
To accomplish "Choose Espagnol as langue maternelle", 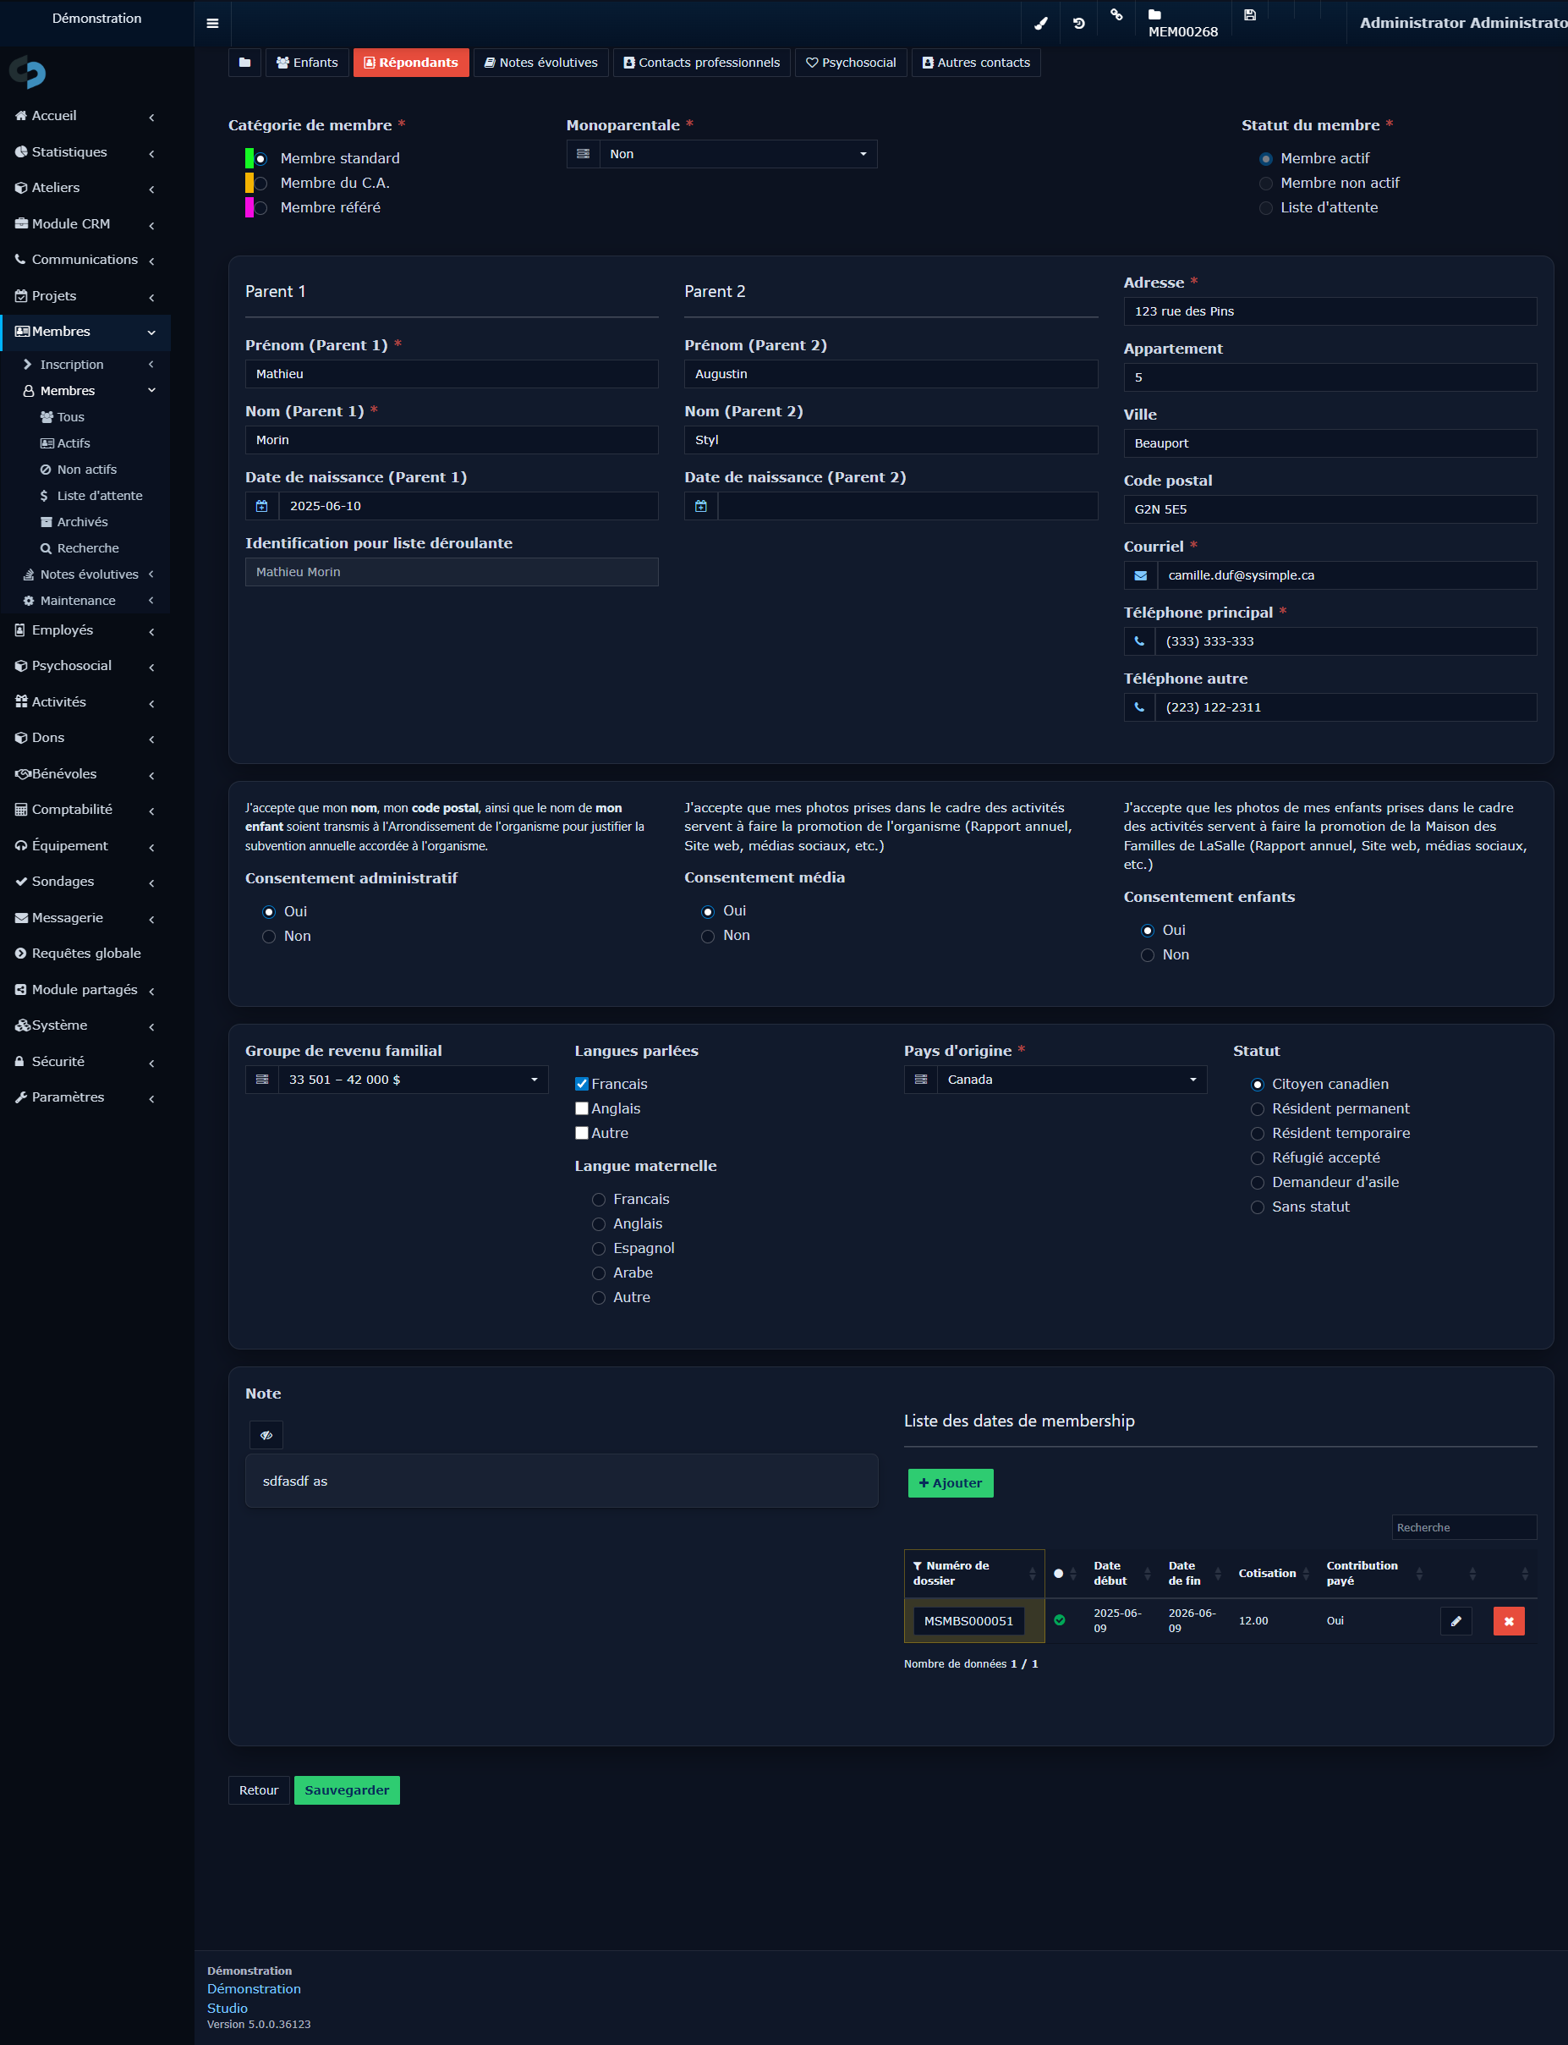I will coord(598,1249).
